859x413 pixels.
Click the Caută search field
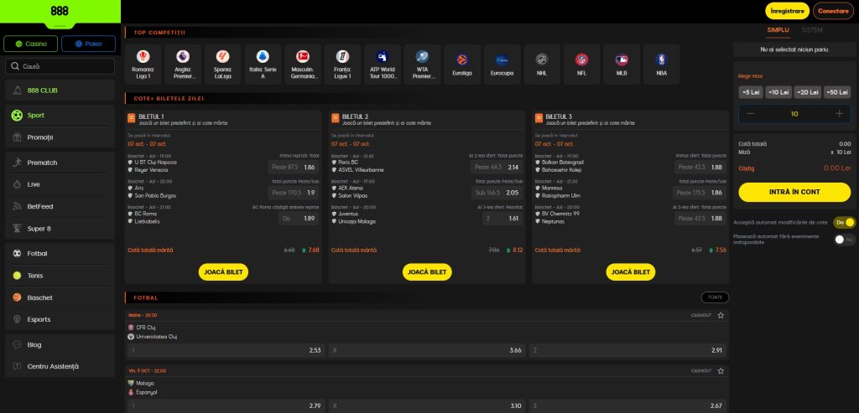pos(60,66)
